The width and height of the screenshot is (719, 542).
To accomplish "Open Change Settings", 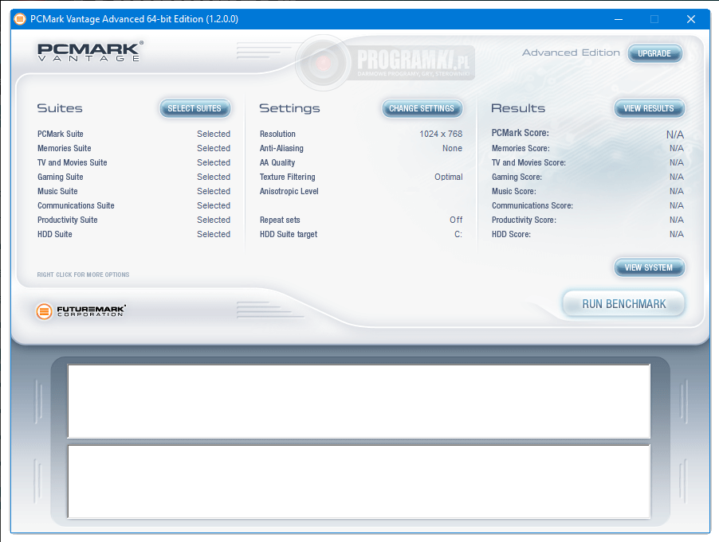I will pos(422,108).
